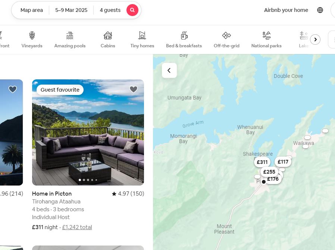The width and height of the screenshot is (335, 250).
Task: Select the Vineyards category
Action: pos(32,39)
